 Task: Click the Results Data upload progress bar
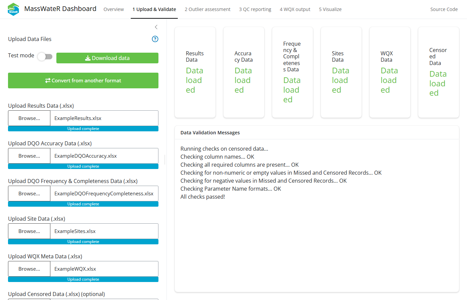click(83, 129)
